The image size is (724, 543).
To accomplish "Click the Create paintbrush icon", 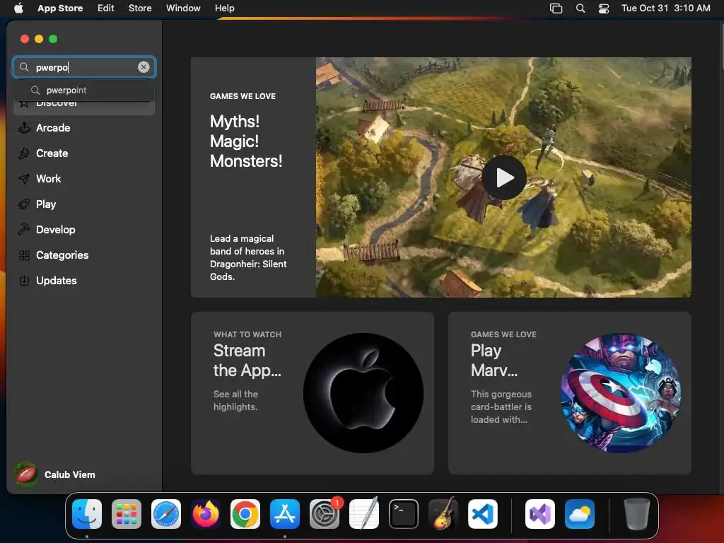I will (24, 153).
